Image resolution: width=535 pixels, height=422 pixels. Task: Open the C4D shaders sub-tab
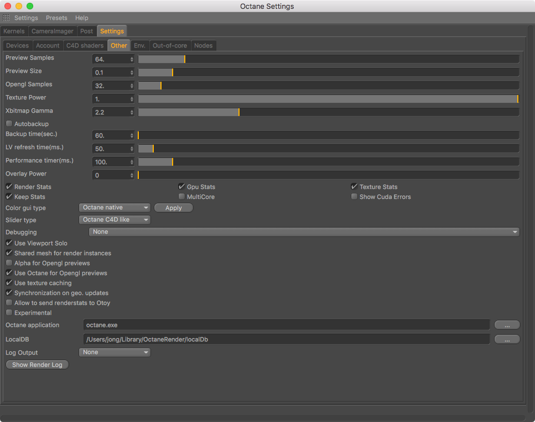point(85,45)
